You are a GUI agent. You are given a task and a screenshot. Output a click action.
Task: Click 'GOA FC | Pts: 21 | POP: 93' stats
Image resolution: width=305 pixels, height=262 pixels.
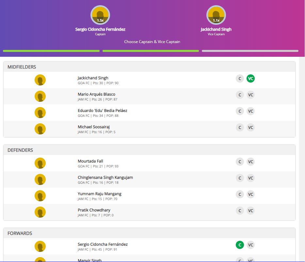click(x=98, y=166)
